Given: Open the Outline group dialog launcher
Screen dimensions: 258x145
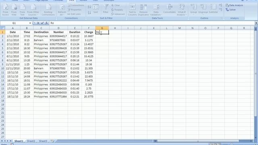Looking at the screenshot, I should [x=221, y=18].
